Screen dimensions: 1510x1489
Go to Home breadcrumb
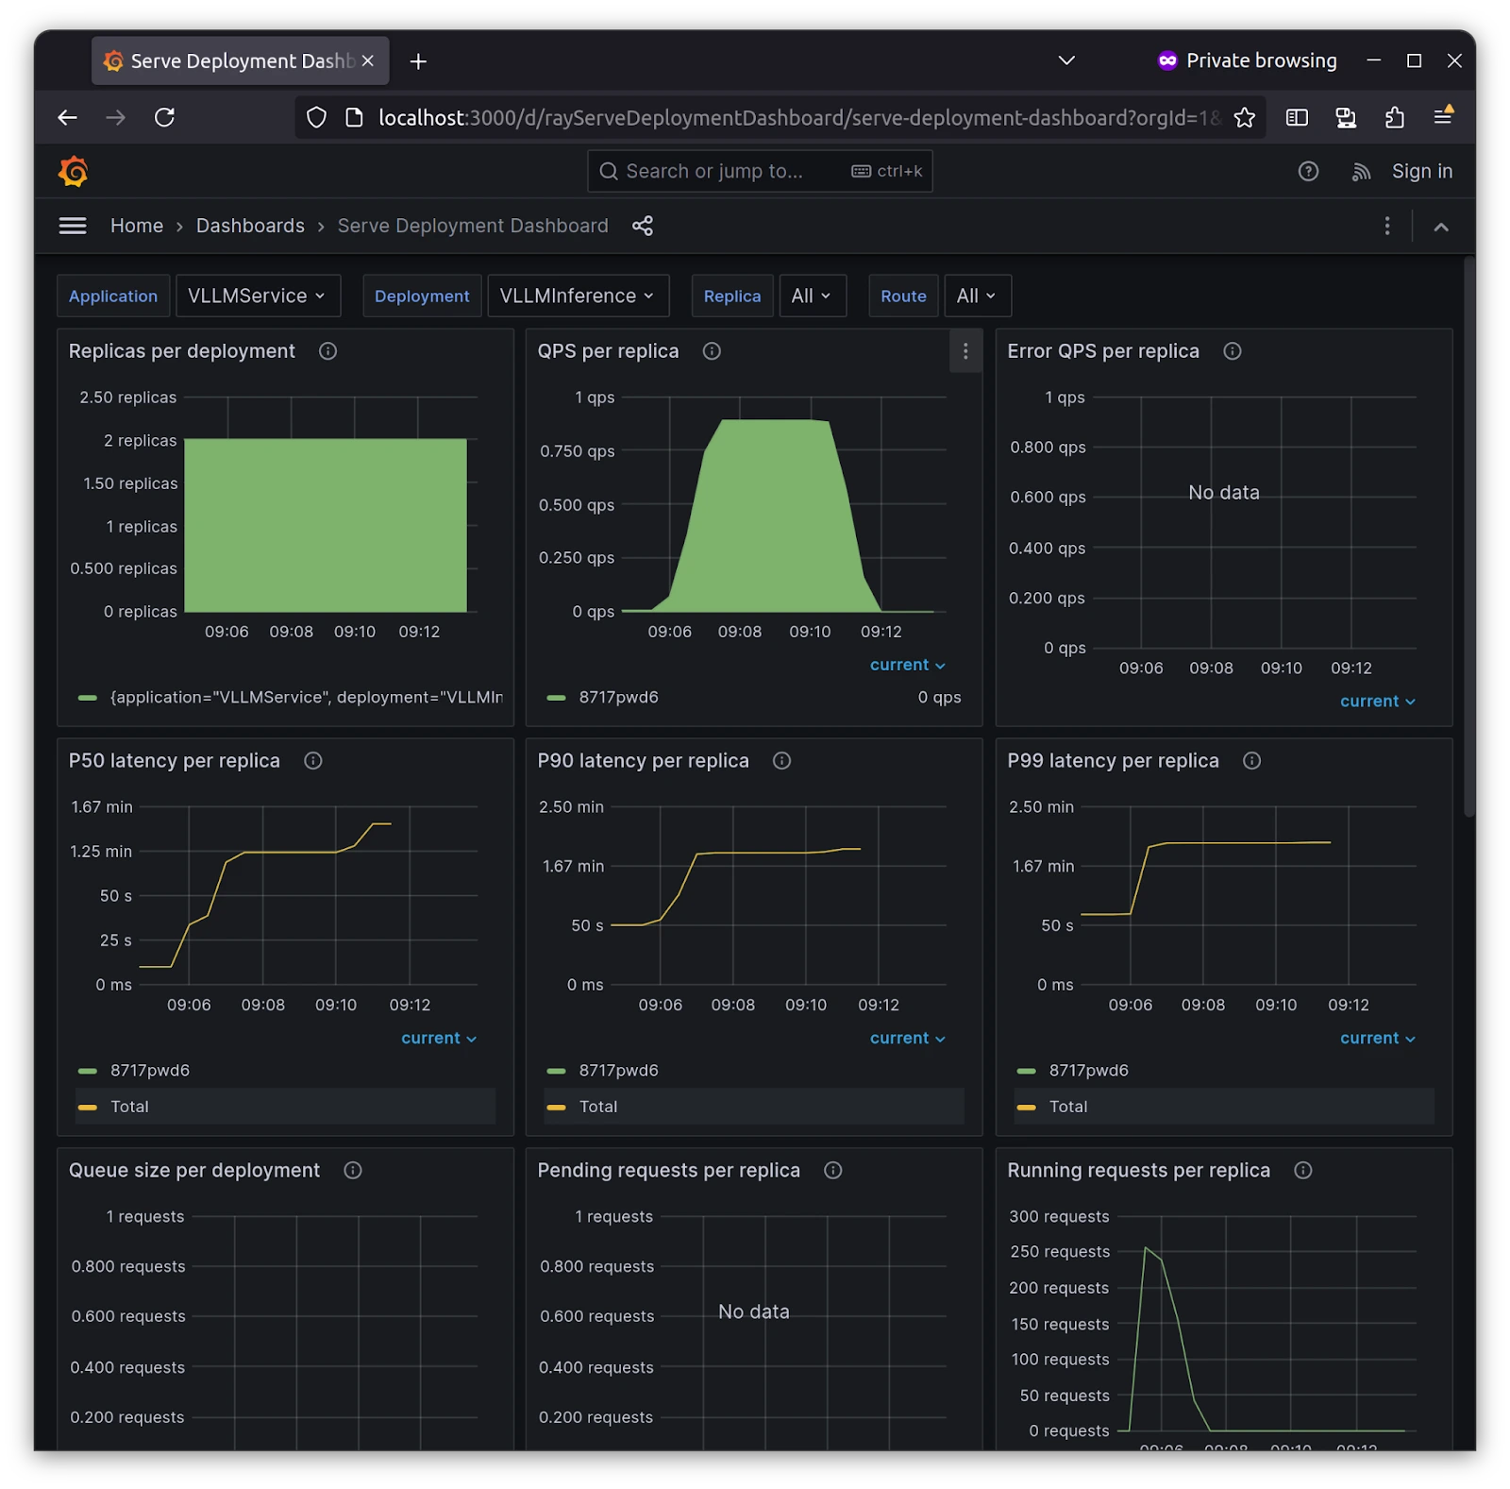coord(137,226)
